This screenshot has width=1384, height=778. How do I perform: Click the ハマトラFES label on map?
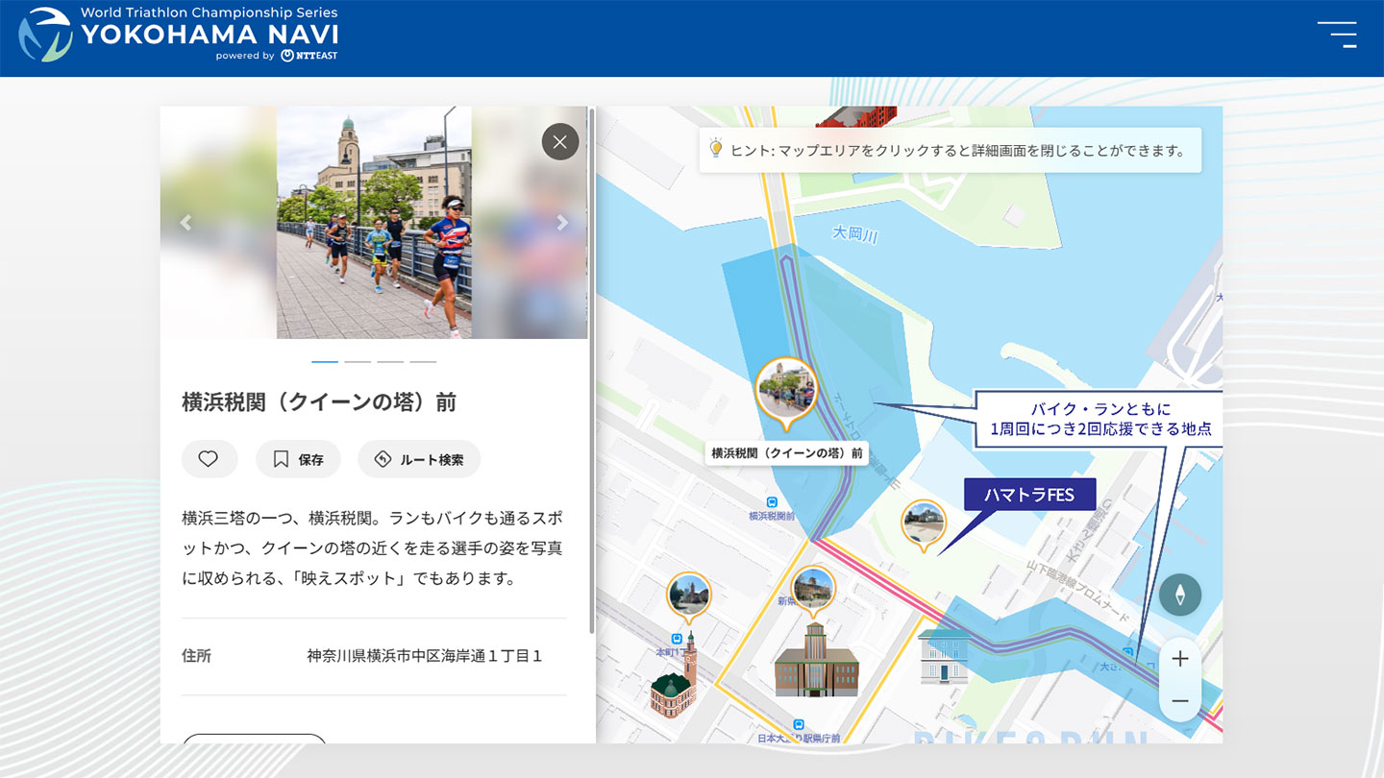click(x=1028, y=495)
